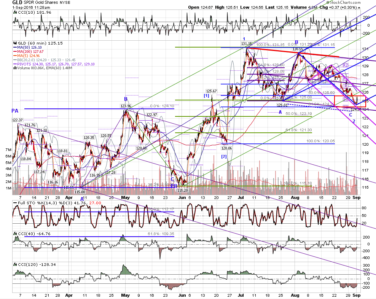Click the Chg +0.37 (+0.30%) reading

click(338, 8)
